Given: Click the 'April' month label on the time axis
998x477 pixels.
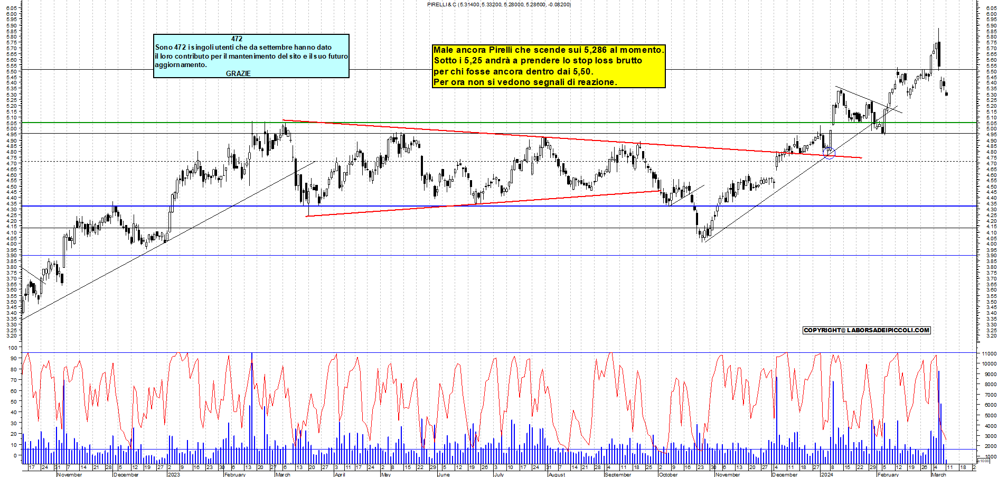Looking at the screenshot, I should tap(340, 474).
